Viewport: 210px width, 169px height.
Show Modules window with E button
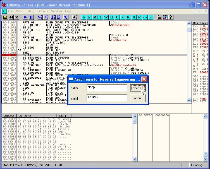(x=89, y=17)
